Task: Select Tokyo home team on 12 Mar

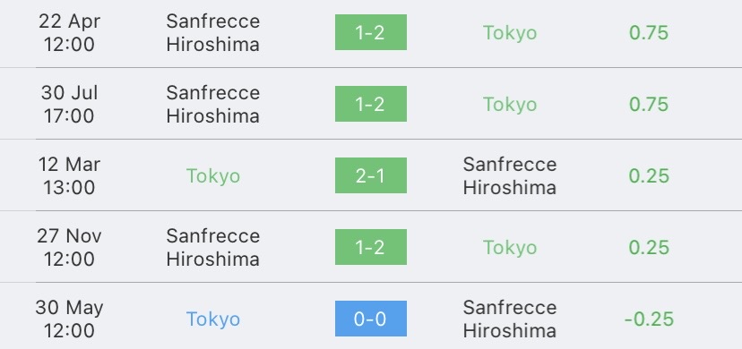Action: pyautogui.click(x=213, y=176)
